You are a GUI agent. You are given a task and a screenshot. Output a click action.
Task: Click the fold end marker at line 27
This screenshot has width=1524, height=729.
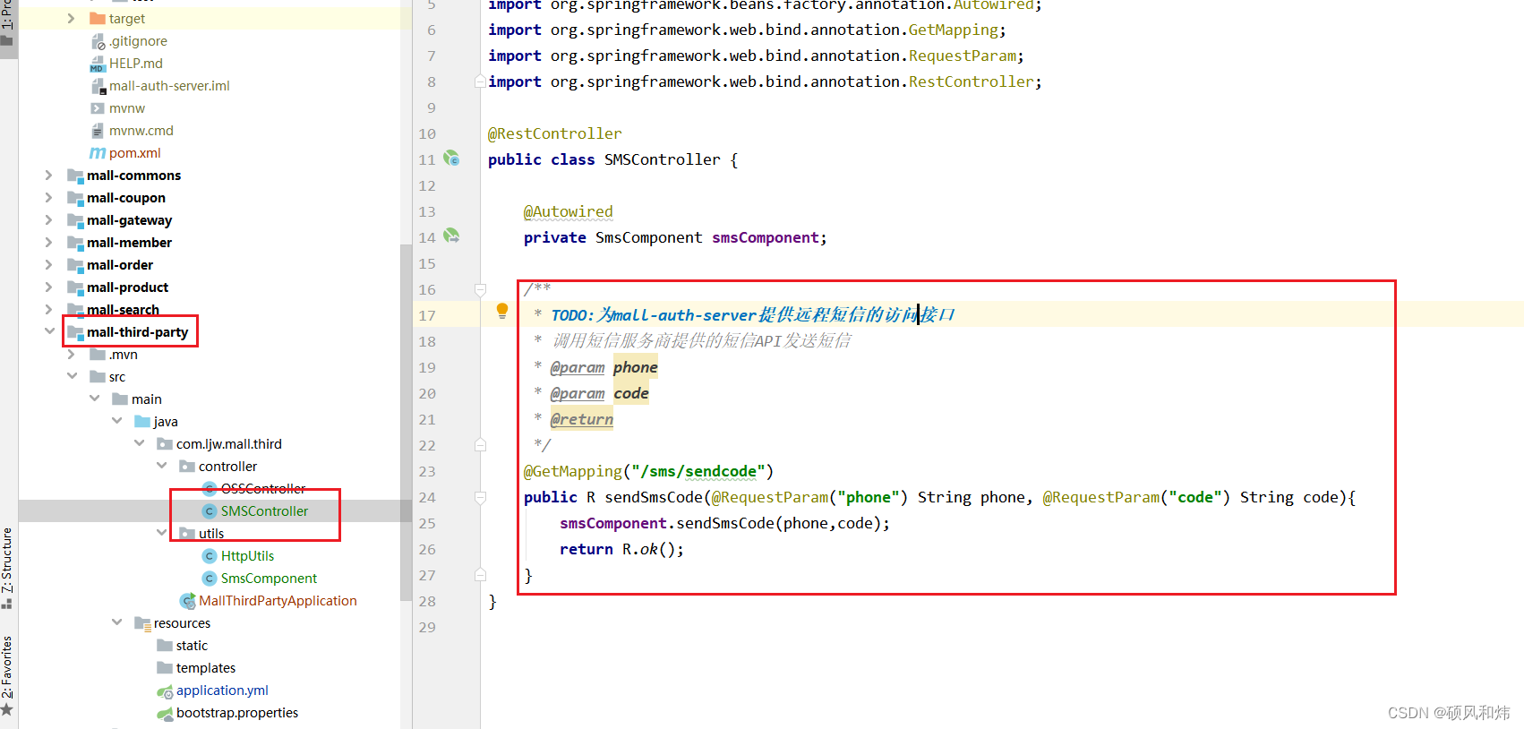[x=480, y=575]
